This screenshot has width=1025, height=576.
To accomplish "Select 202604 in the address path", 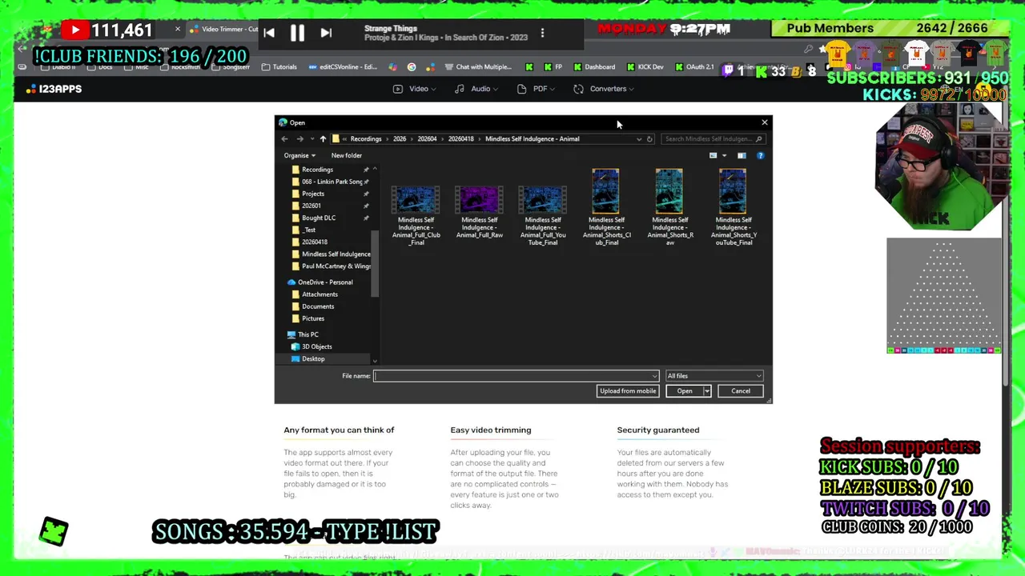I will [427, 139].
